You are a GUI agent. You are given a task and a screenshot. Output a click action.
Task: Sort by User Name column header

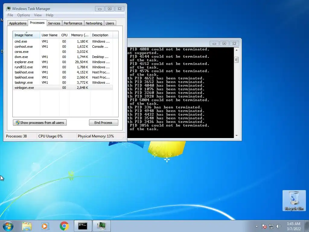[50, 35]
